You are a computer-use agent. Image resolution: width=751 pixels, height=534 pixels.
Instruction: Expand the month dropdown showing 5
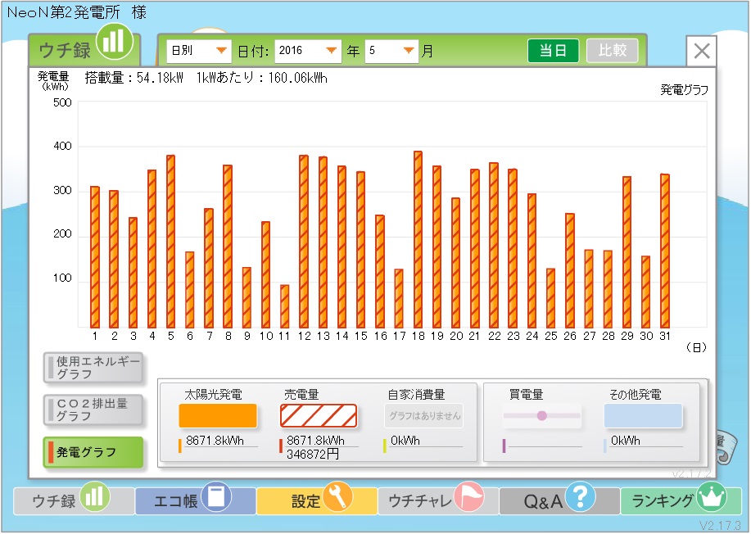pos(391,51)
